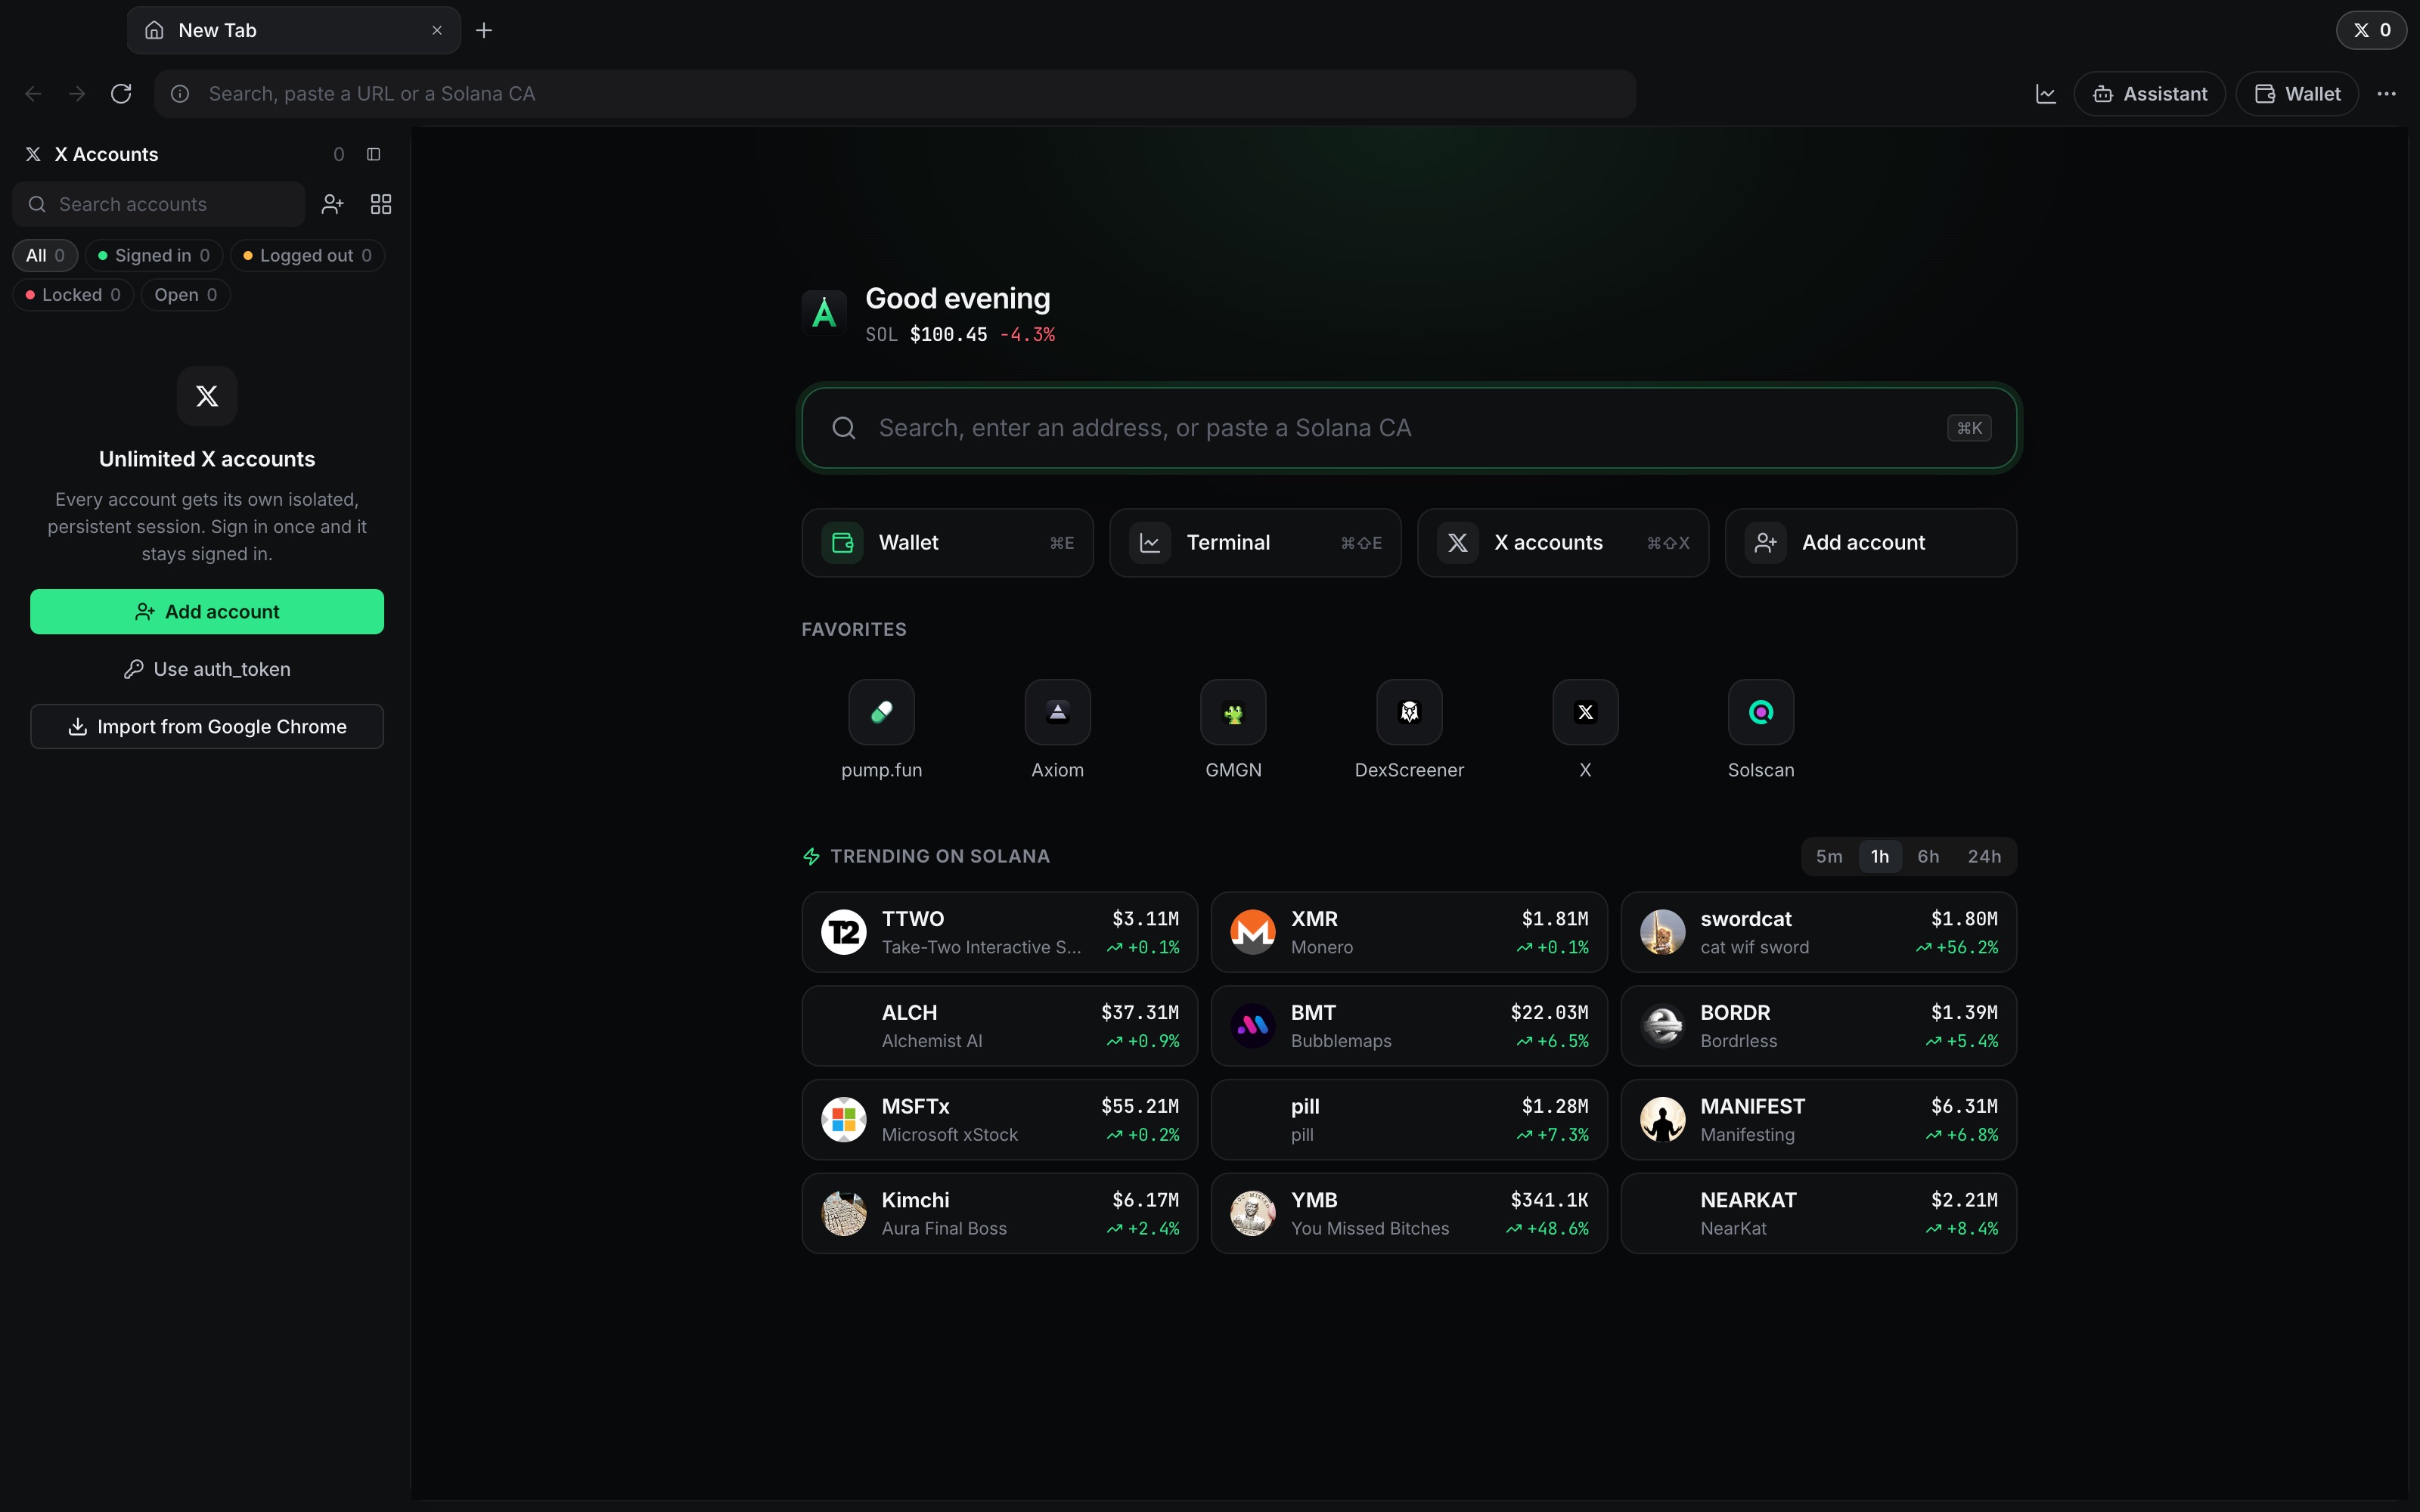Open the Assistant button in toolbar
This screenshot has width=2420, height=1512.
pos(2149,94)
